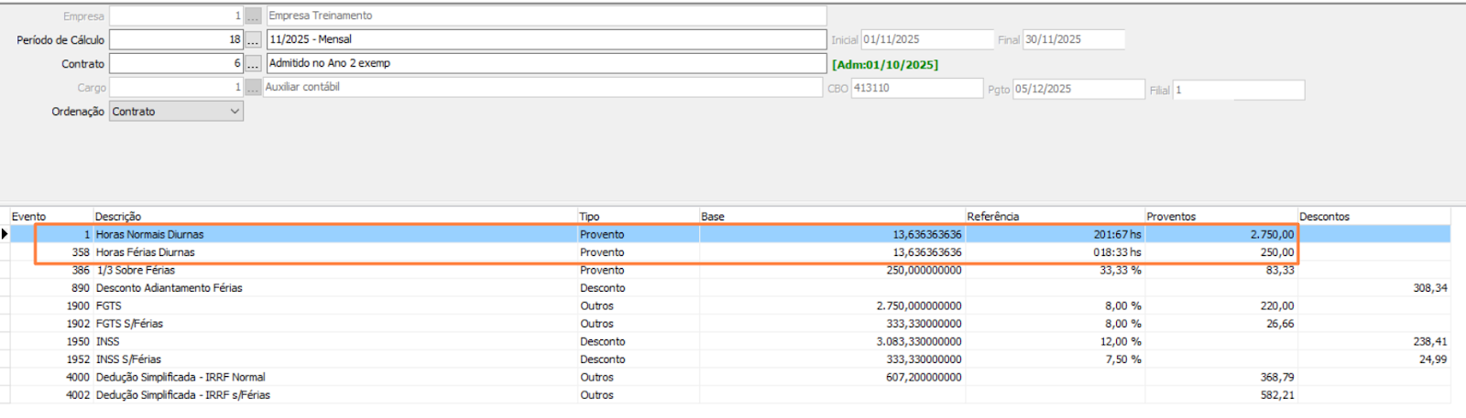
Task: Click lookup button next to Empresa field
Action: [x=253, y=16]
